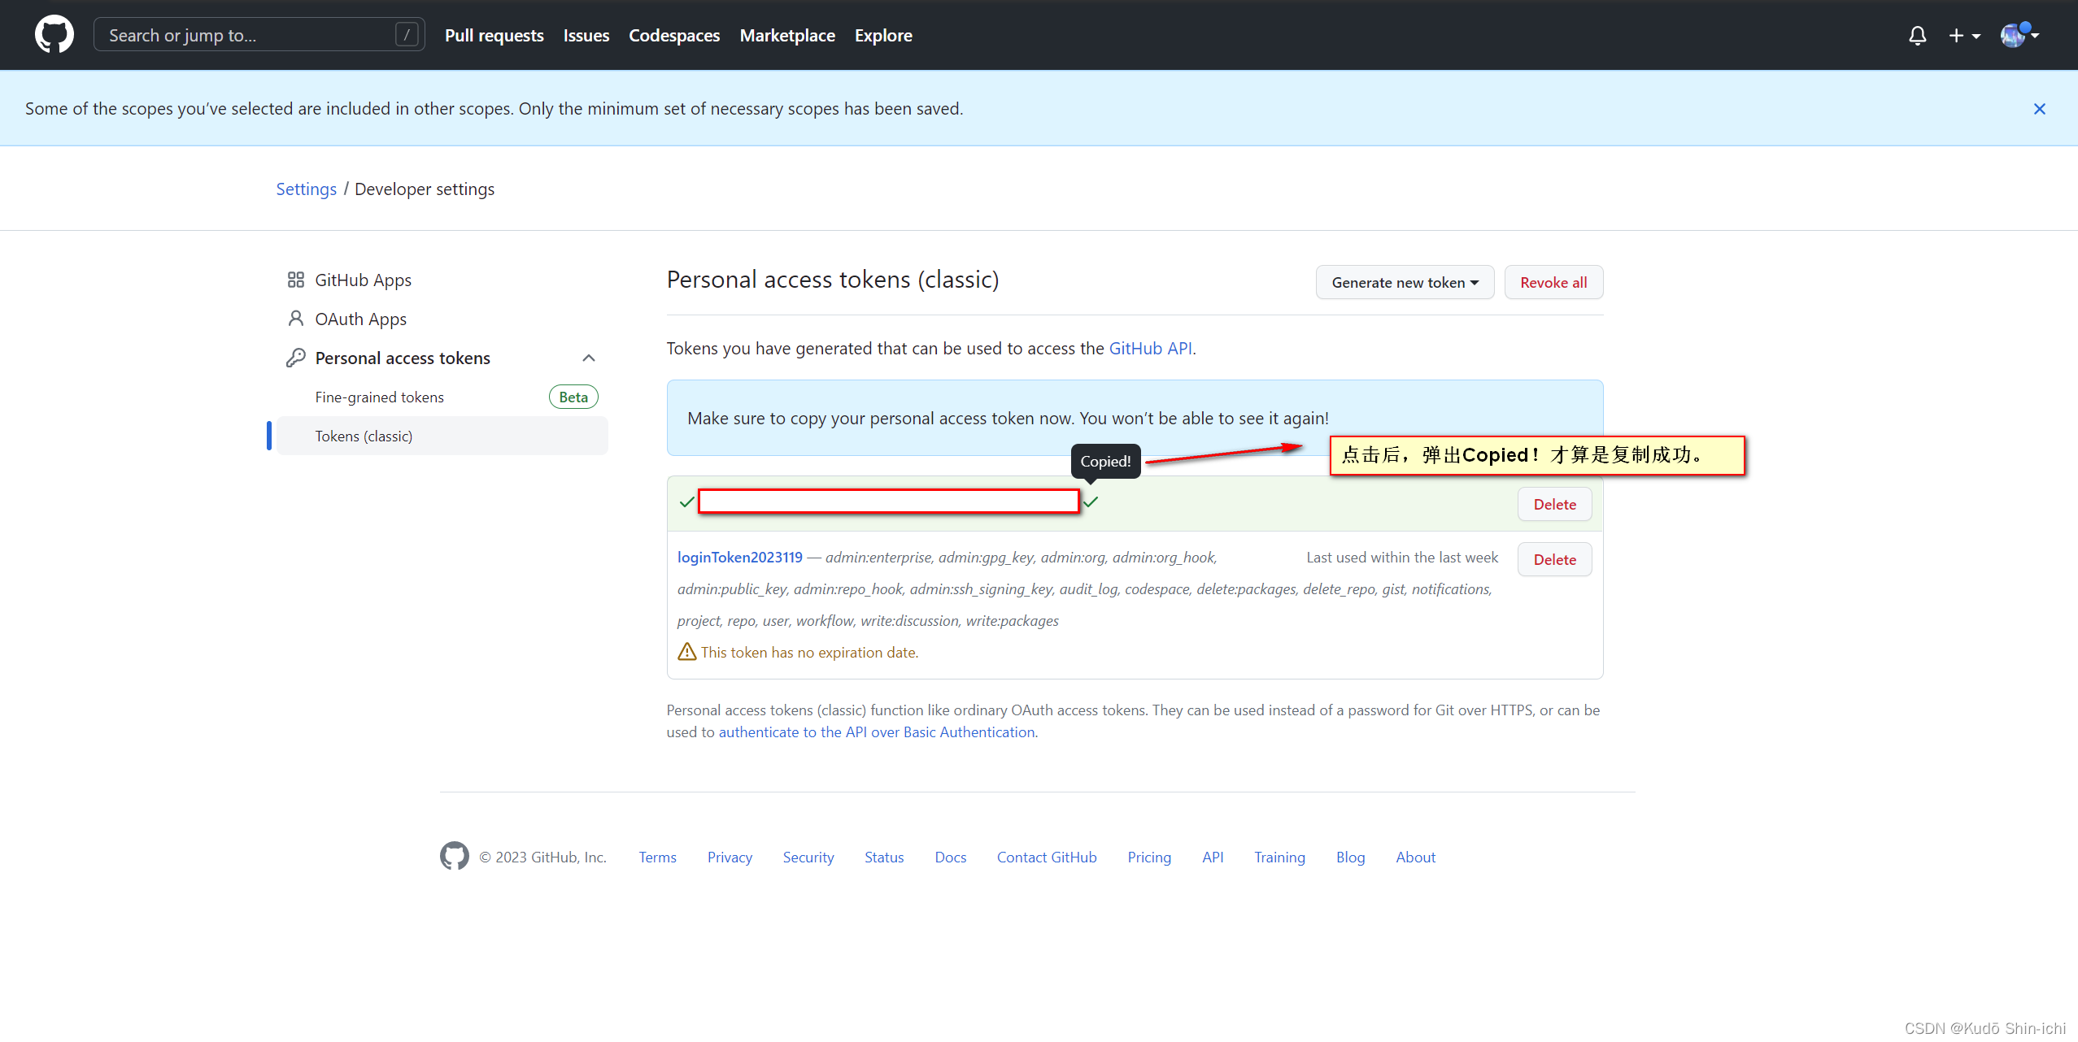Follow the Settings breadcrumb link

[x=306, y=189]
